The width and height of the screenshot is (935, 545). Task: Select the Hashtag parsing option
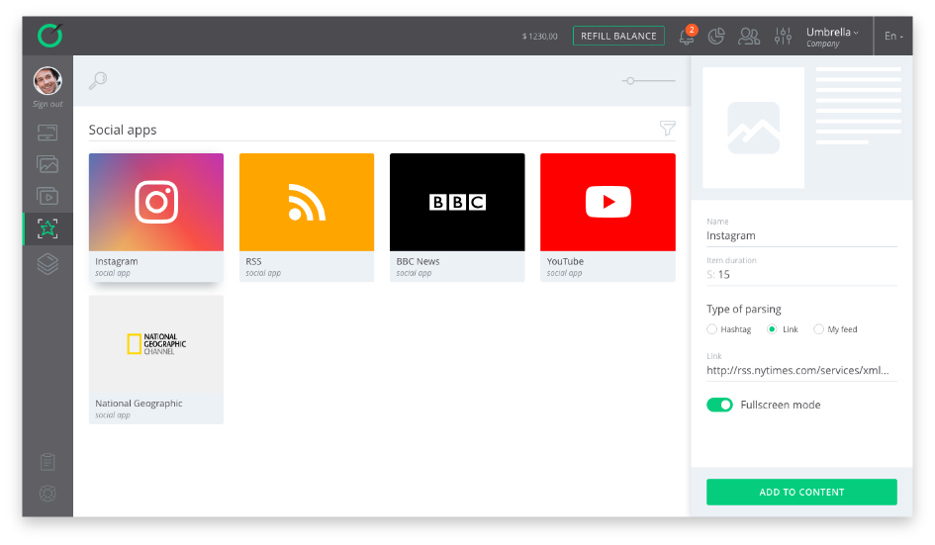(712, 329)
